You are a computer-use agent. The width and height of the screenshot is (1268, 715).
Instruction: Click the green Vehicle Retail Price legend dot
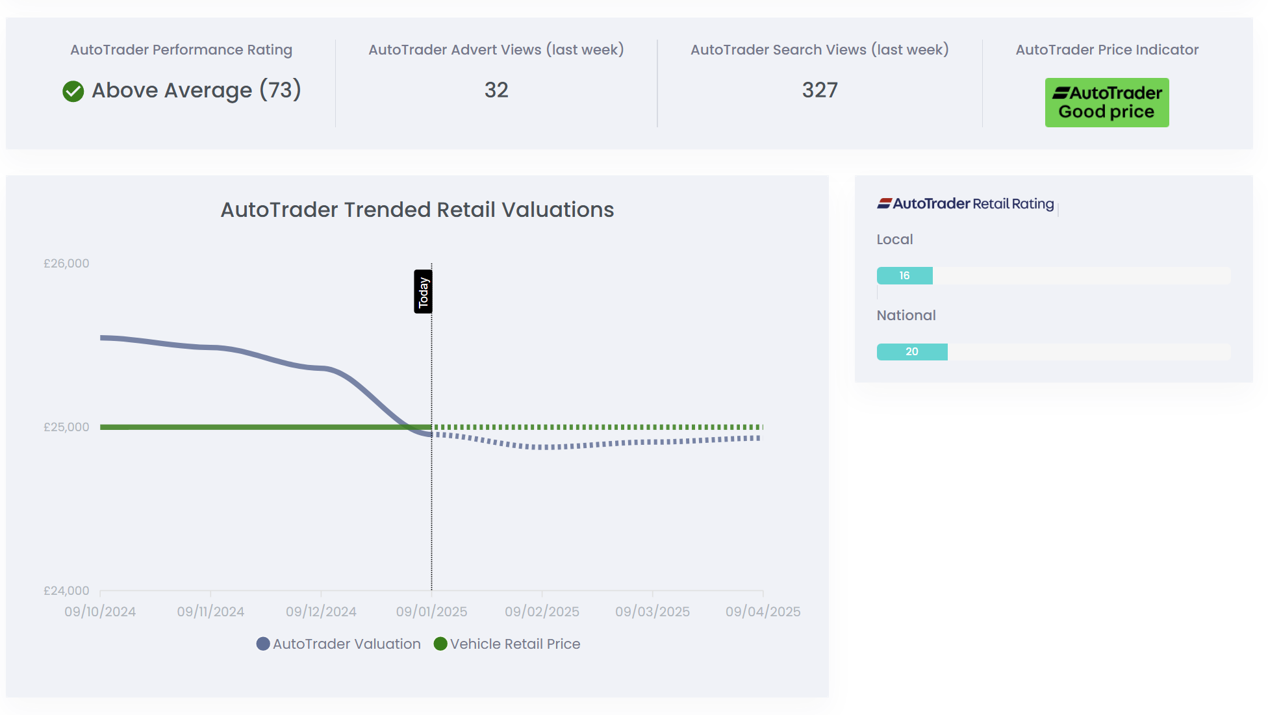(x=441, y=644)
